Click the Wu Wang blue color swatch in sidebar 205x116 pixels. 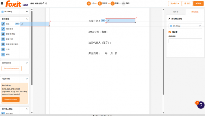point(2,12)
